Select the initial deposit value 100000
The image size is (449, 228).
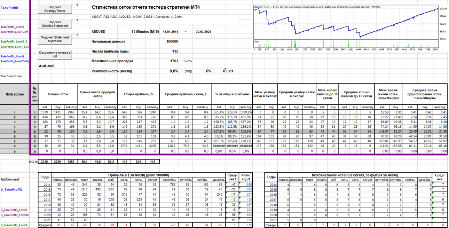pyautogui.click(x=172, y=41)
